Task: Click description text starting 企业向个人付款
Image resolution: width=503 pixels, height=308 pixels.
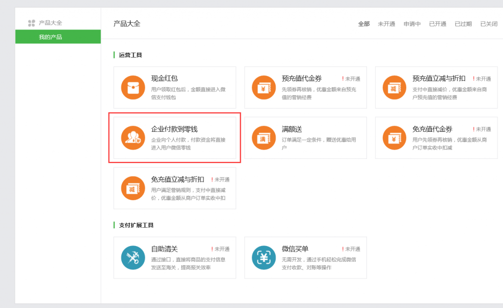Action: tap(188, 144)
